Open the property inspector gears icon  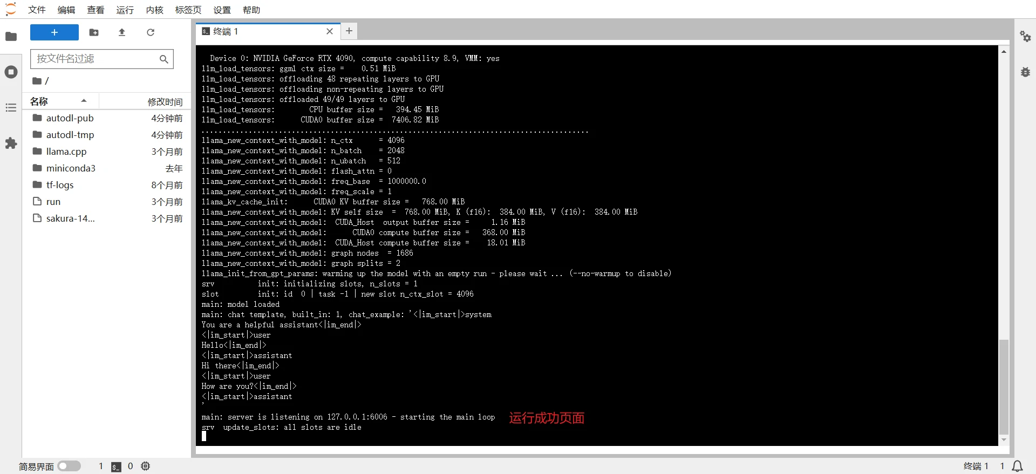coord(1025,37)
